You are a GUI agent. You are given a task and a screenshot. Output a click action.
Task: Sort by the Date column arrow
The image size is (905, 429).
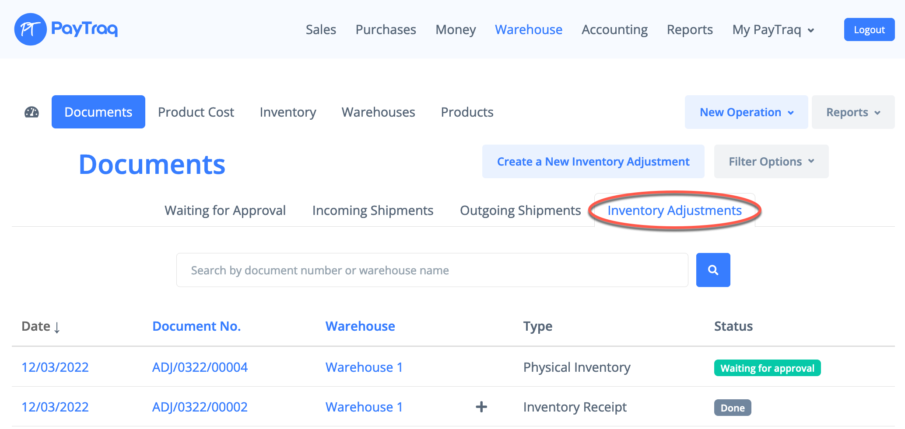coord(57,327)
